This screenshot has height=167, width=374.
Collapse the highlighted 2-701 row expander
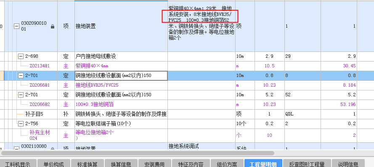click(21, 76)
